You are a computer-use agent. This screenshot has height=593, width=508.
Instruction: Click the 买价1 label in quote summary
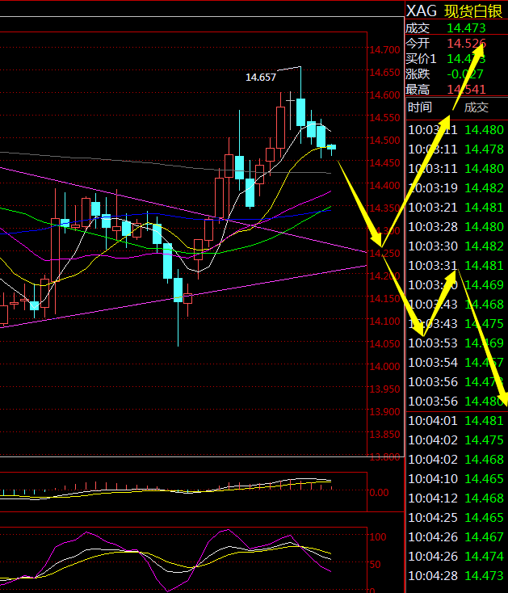(421, 59)
